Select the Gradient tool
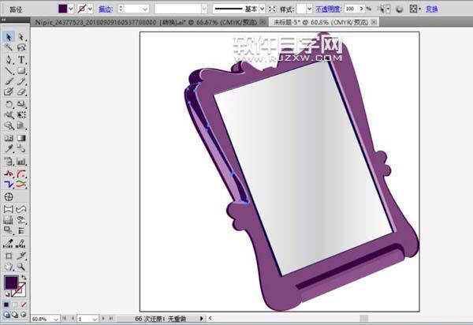 pos(21,138)
